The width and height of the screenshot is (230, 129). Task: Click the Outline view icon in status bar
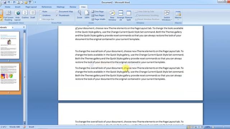point(199,127)
